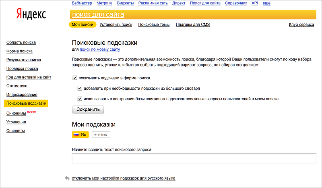Disable my suggestion settings for Russian

pos(124,178)
